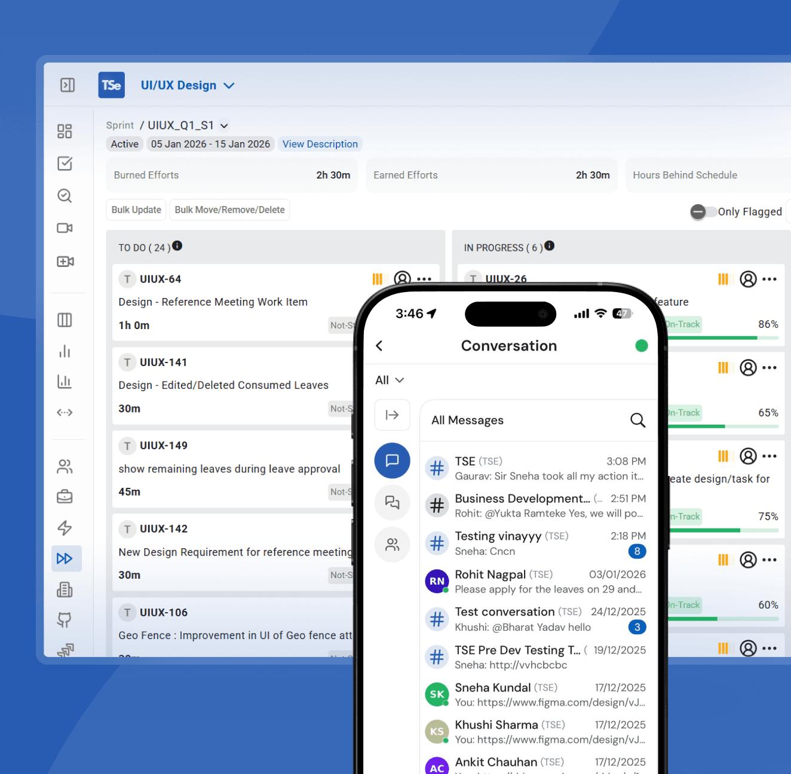This screenshot has height=774, width=791.
Task: Click the Sprint breadcrumb
Action: 119,125
